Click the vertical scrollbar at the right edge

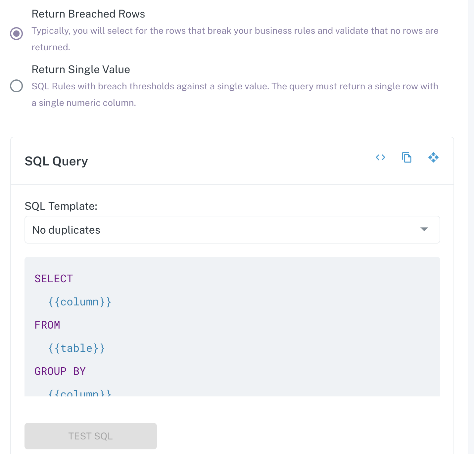point(471,227)
